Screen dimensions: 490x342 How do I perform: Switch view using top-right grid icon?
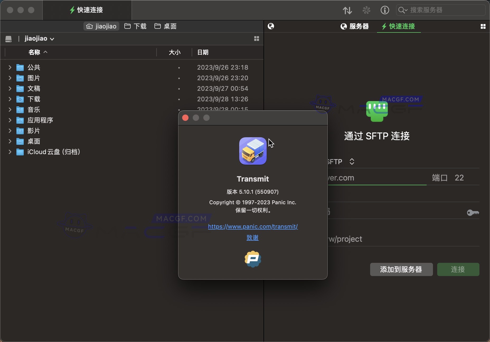coord(483,26)
